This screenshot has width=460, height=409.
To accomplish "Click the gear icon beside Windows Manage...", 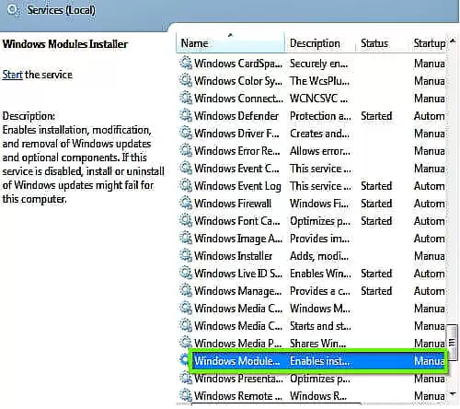I will coord(186,290).
